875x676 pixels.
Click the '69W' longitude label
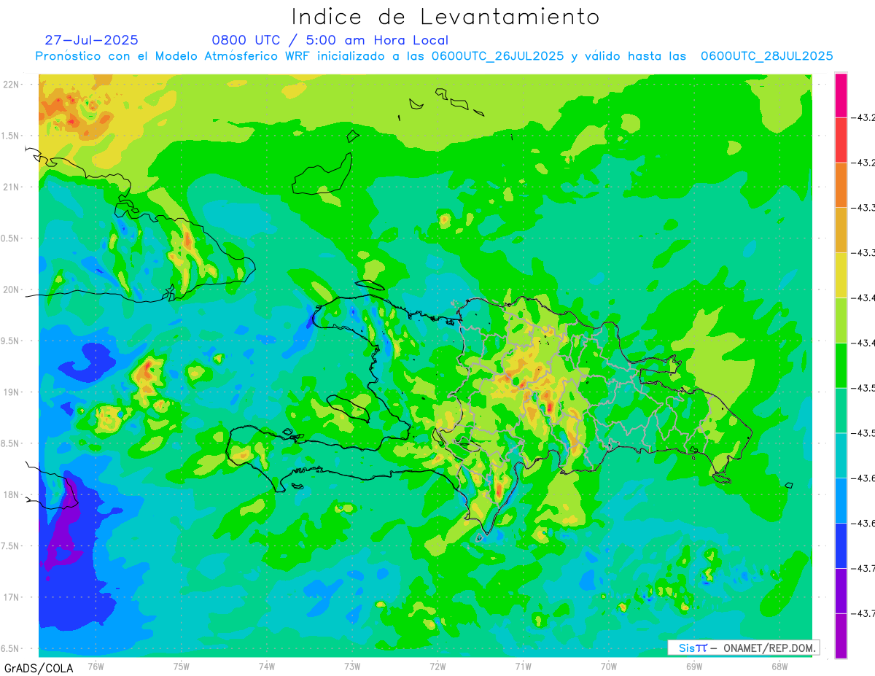coord(694,666)
